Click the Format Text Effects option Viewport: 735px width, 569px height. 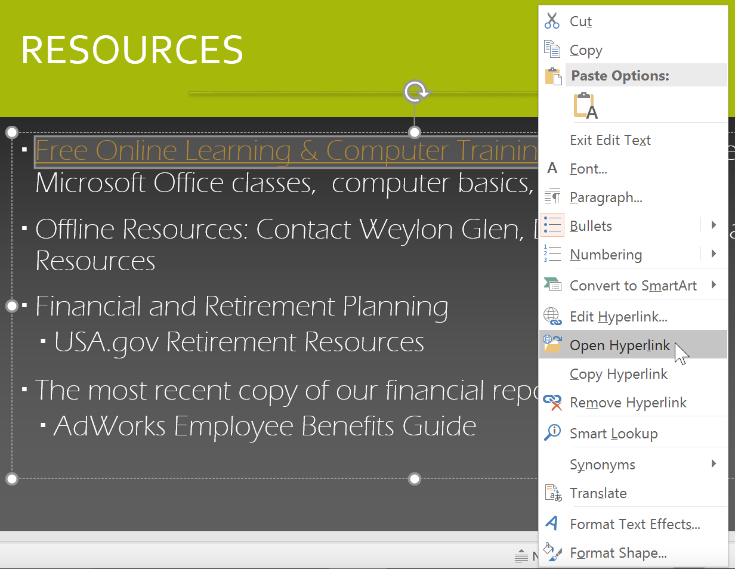coord(635,524)
